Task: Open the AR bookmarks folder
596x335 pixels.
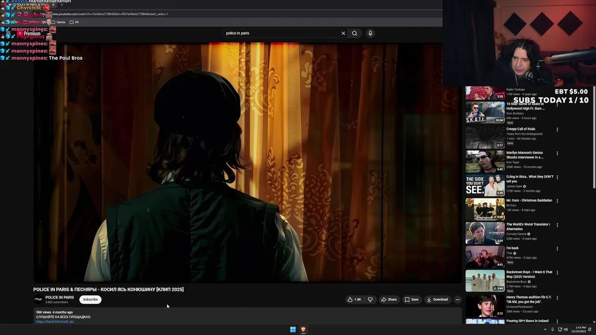Action: [x=74, y=22]
